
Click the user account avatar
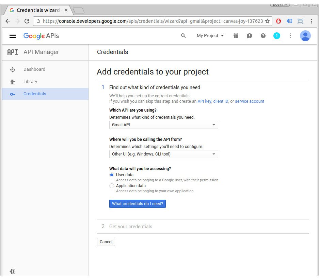pyautogui.click(x=305, y=36)
